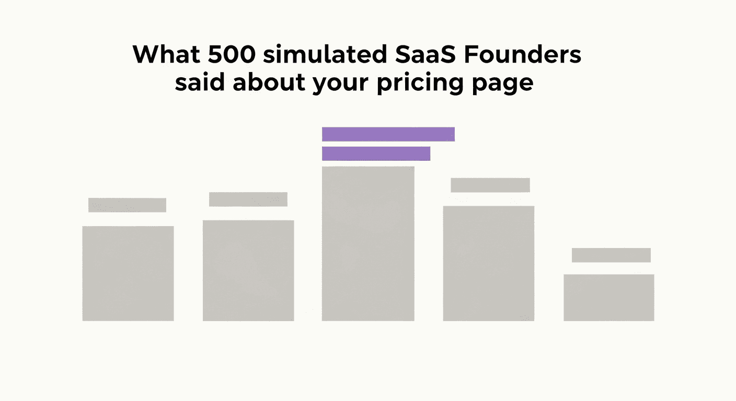The width and height of the screenshot is (736, 401).
Task: Select the gray label above the second bar
Action: point(248,199)
